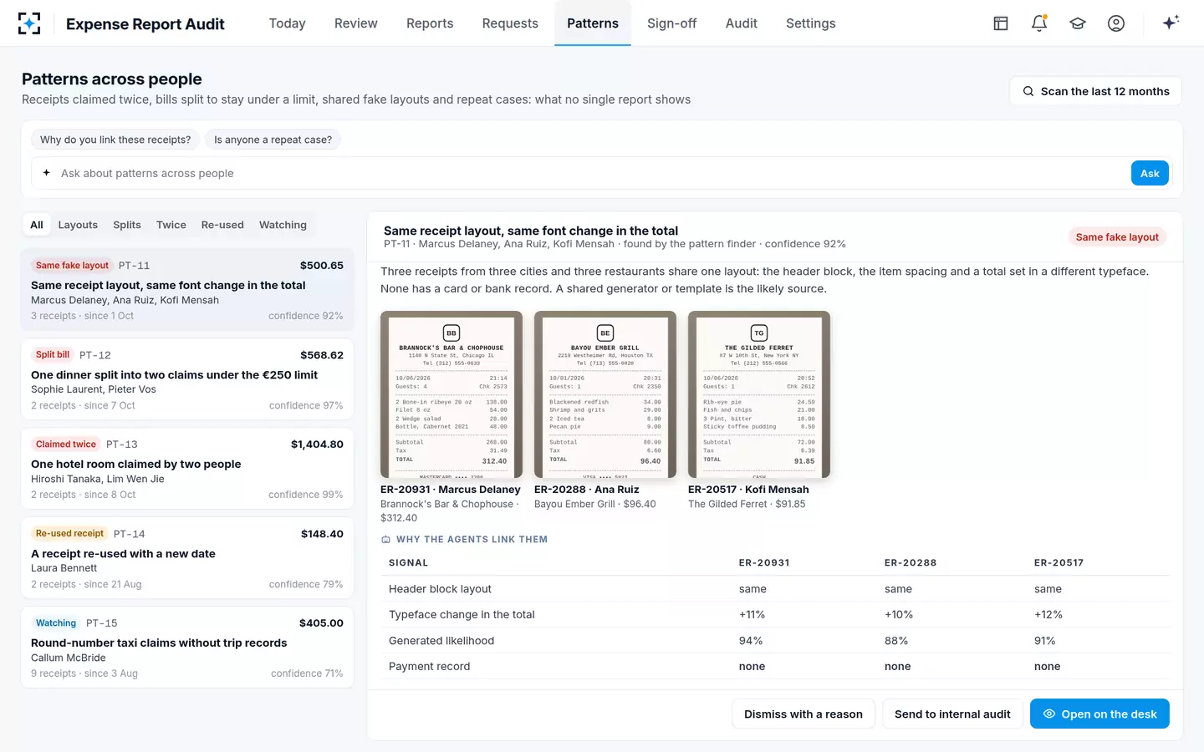Click the 'Generated likelihood' signal label
1204x752 pixels.
click(x=441, y=641)
